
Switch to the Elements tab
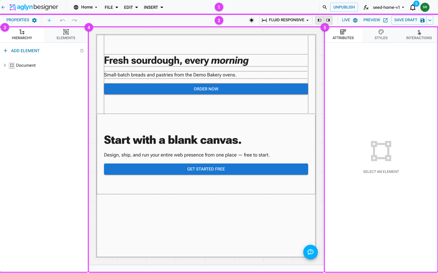pos(66,35)
